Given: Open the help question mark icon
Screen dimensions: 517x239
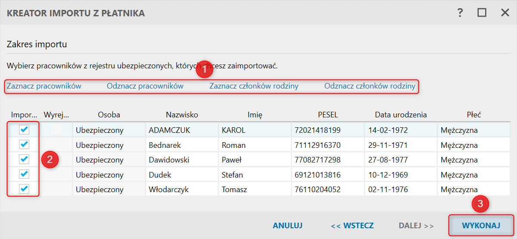Looking at the screenshot, I should pos(460,13).
